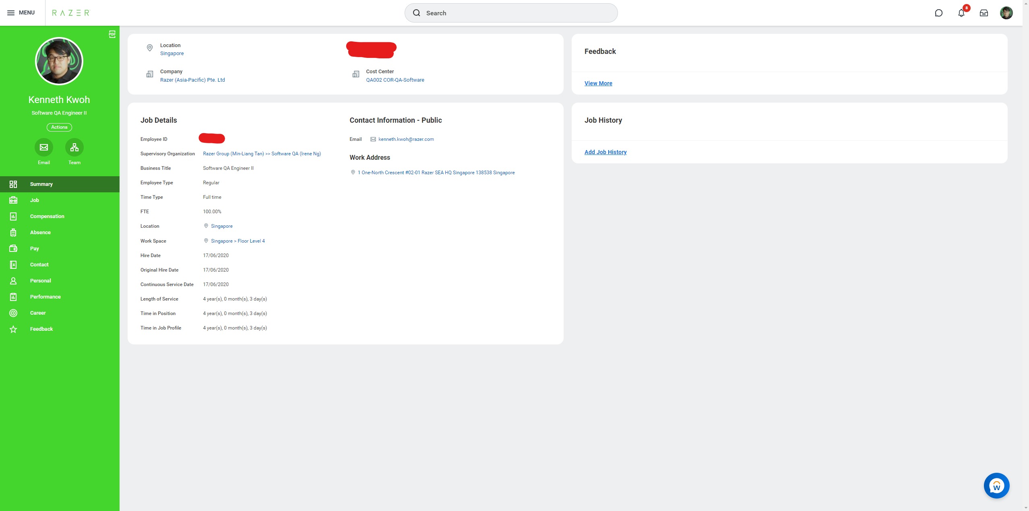Select the Personal sidebar tab
1029x511 pixels.
pos(60,280)
